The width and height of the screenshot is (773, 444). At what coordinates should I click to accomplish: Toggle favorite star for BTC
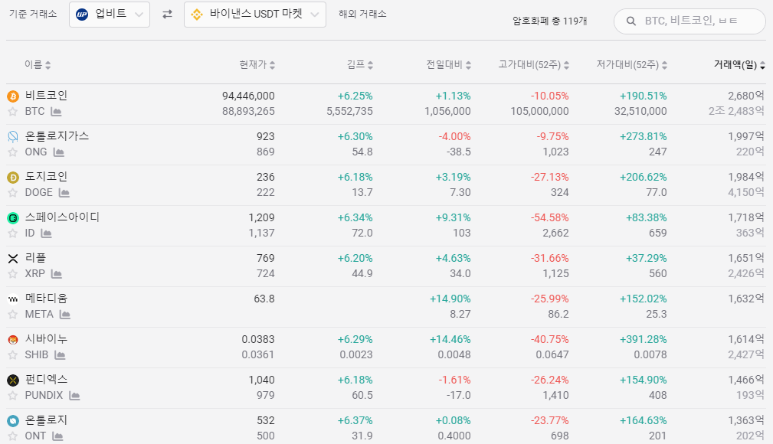click(x=12, y=112)
